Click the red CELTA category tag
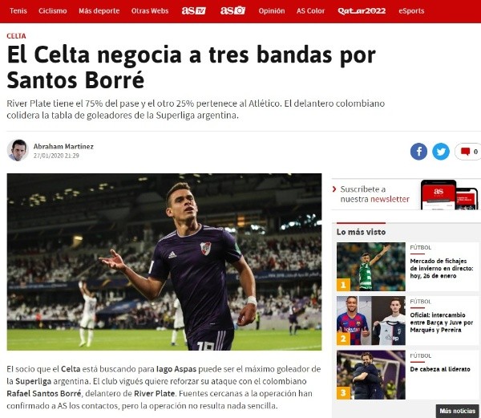 point(16,36)
